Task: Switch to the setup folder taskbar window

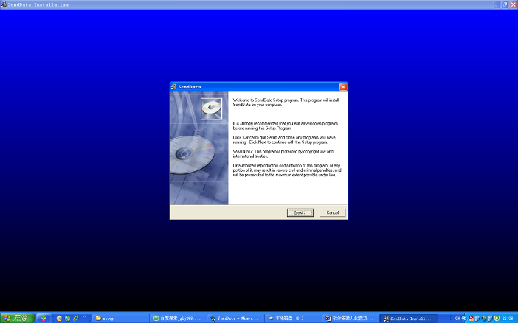Action: pyautogui.click(x=120, y=319)
